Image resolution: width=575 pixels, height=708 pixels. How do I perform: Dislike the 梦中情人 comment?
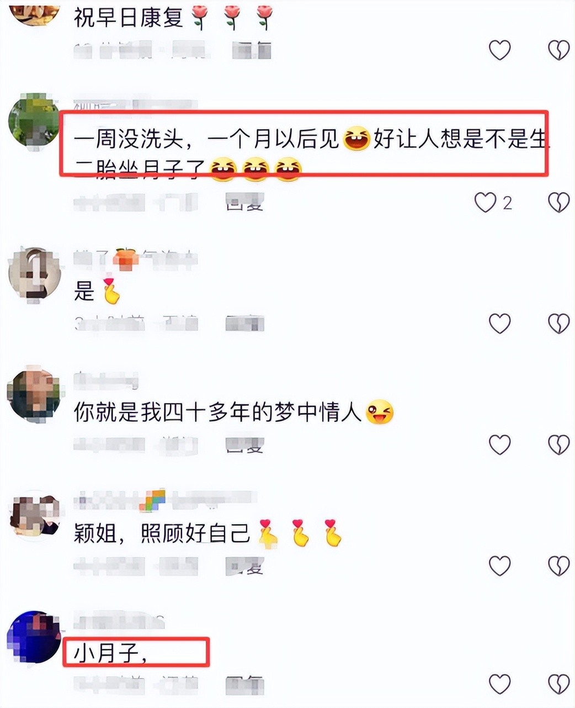pyautogui.click(x=558, y=444)
